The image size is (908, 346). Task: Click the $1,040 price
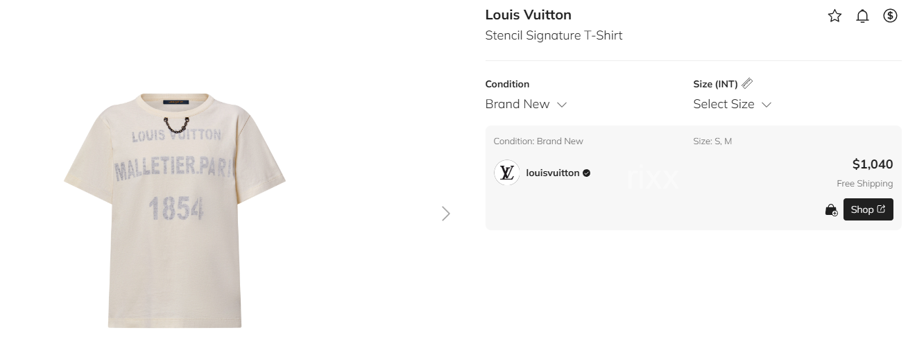[872, 164]
